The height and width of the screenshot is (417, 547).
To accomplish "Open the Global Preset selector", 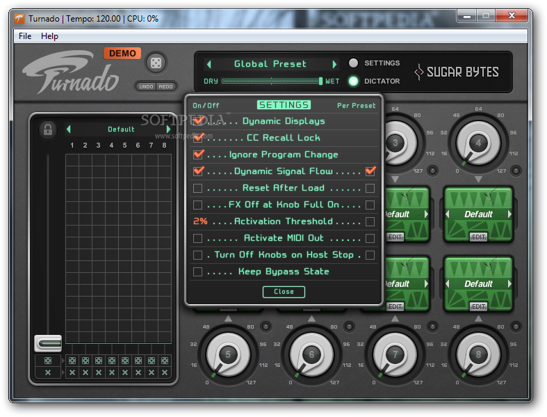I will pyautogui.click(x=270, y=64).
